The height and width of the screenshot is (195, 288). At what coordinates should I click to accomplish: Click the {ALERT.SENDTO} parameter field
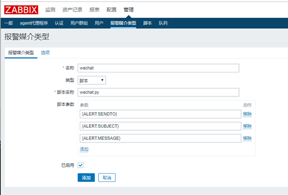pyautogui.click(x=160, y=114)
